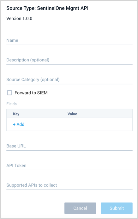Click the Key column header
138x219 pixels.
point(16,114)
